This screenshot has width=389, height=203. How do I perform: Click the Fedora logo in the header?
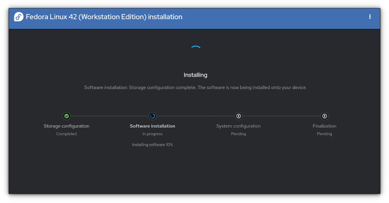(19, 17)
